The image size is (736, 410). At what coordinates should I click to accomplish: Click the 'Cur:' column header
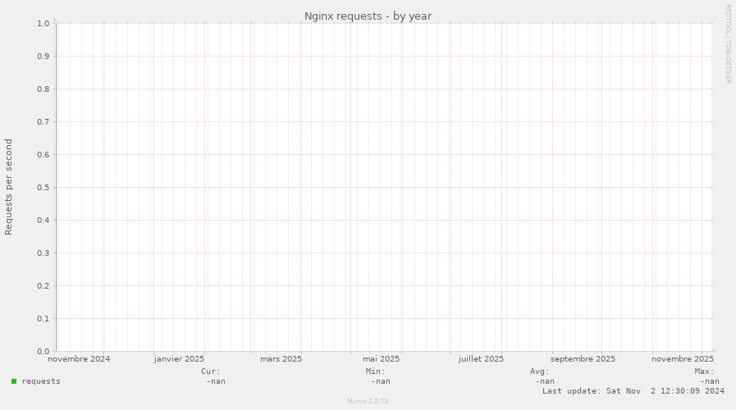pyautogui.click(x=211, y=371)
